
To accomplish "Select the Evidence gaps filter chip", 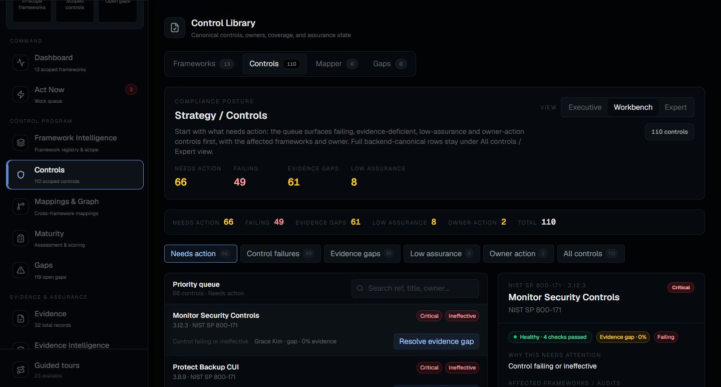I will (x=362, y=254).
